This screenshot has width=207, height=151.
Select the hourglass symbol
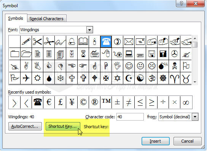click(83, 54)
